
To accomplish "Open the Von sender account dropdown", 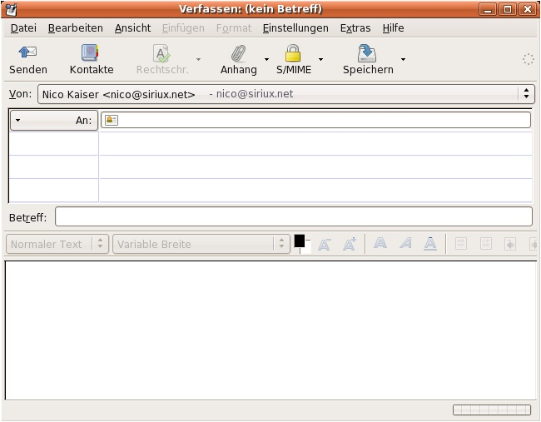I will (286, 94).
